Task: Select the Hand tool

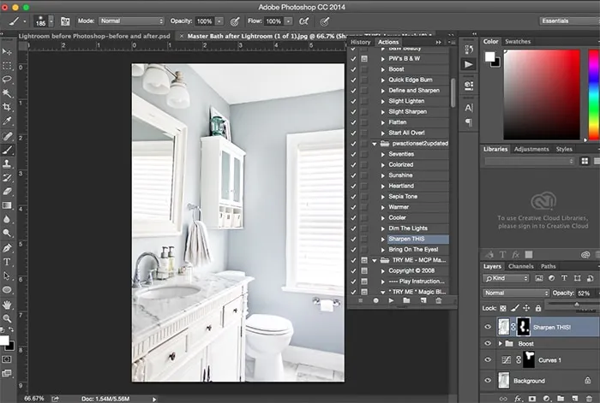Action: click(7, 305)
